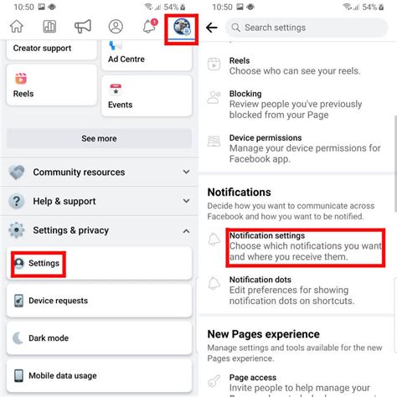The image size is (397, 397).
Task: Open the ads megaphone icon
Action: pyautogui.click(x=83, y=27)
